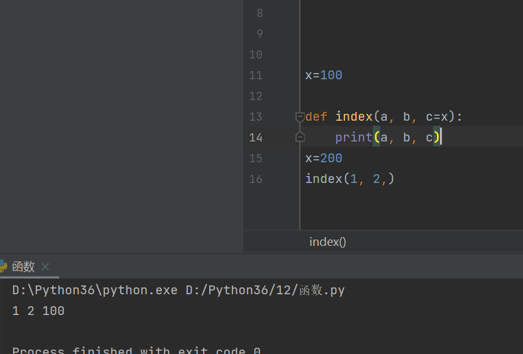Click line number 15 in the gutter
The image size is (523, 354).
coord(256,158)
